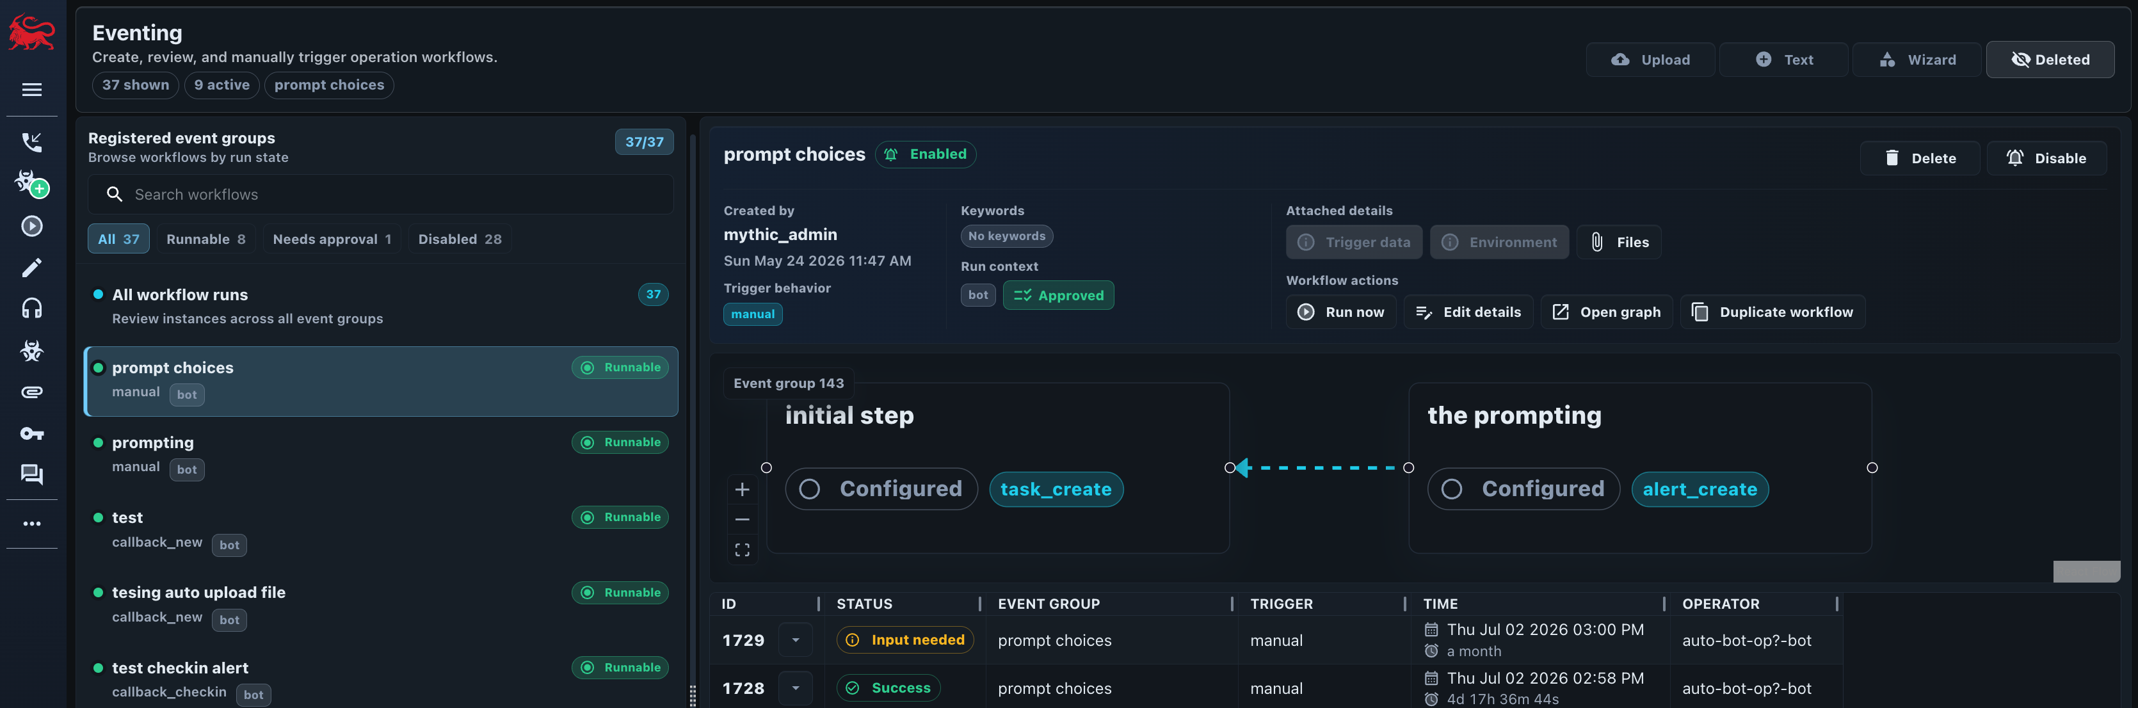This screenshot has height=708, width=2138.
Task: Duplicate workflow button
Action: point(1773,312)
